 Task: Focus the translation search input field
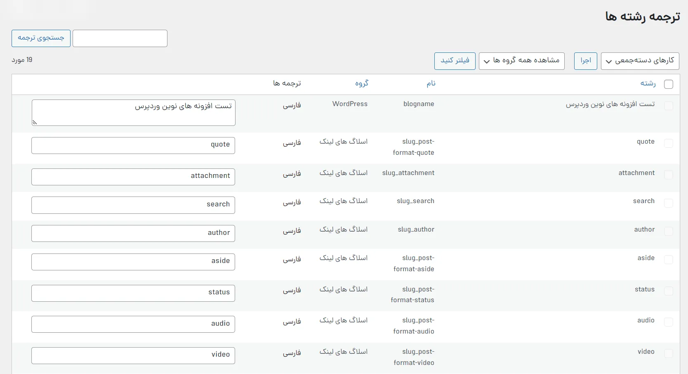point(120,38)
